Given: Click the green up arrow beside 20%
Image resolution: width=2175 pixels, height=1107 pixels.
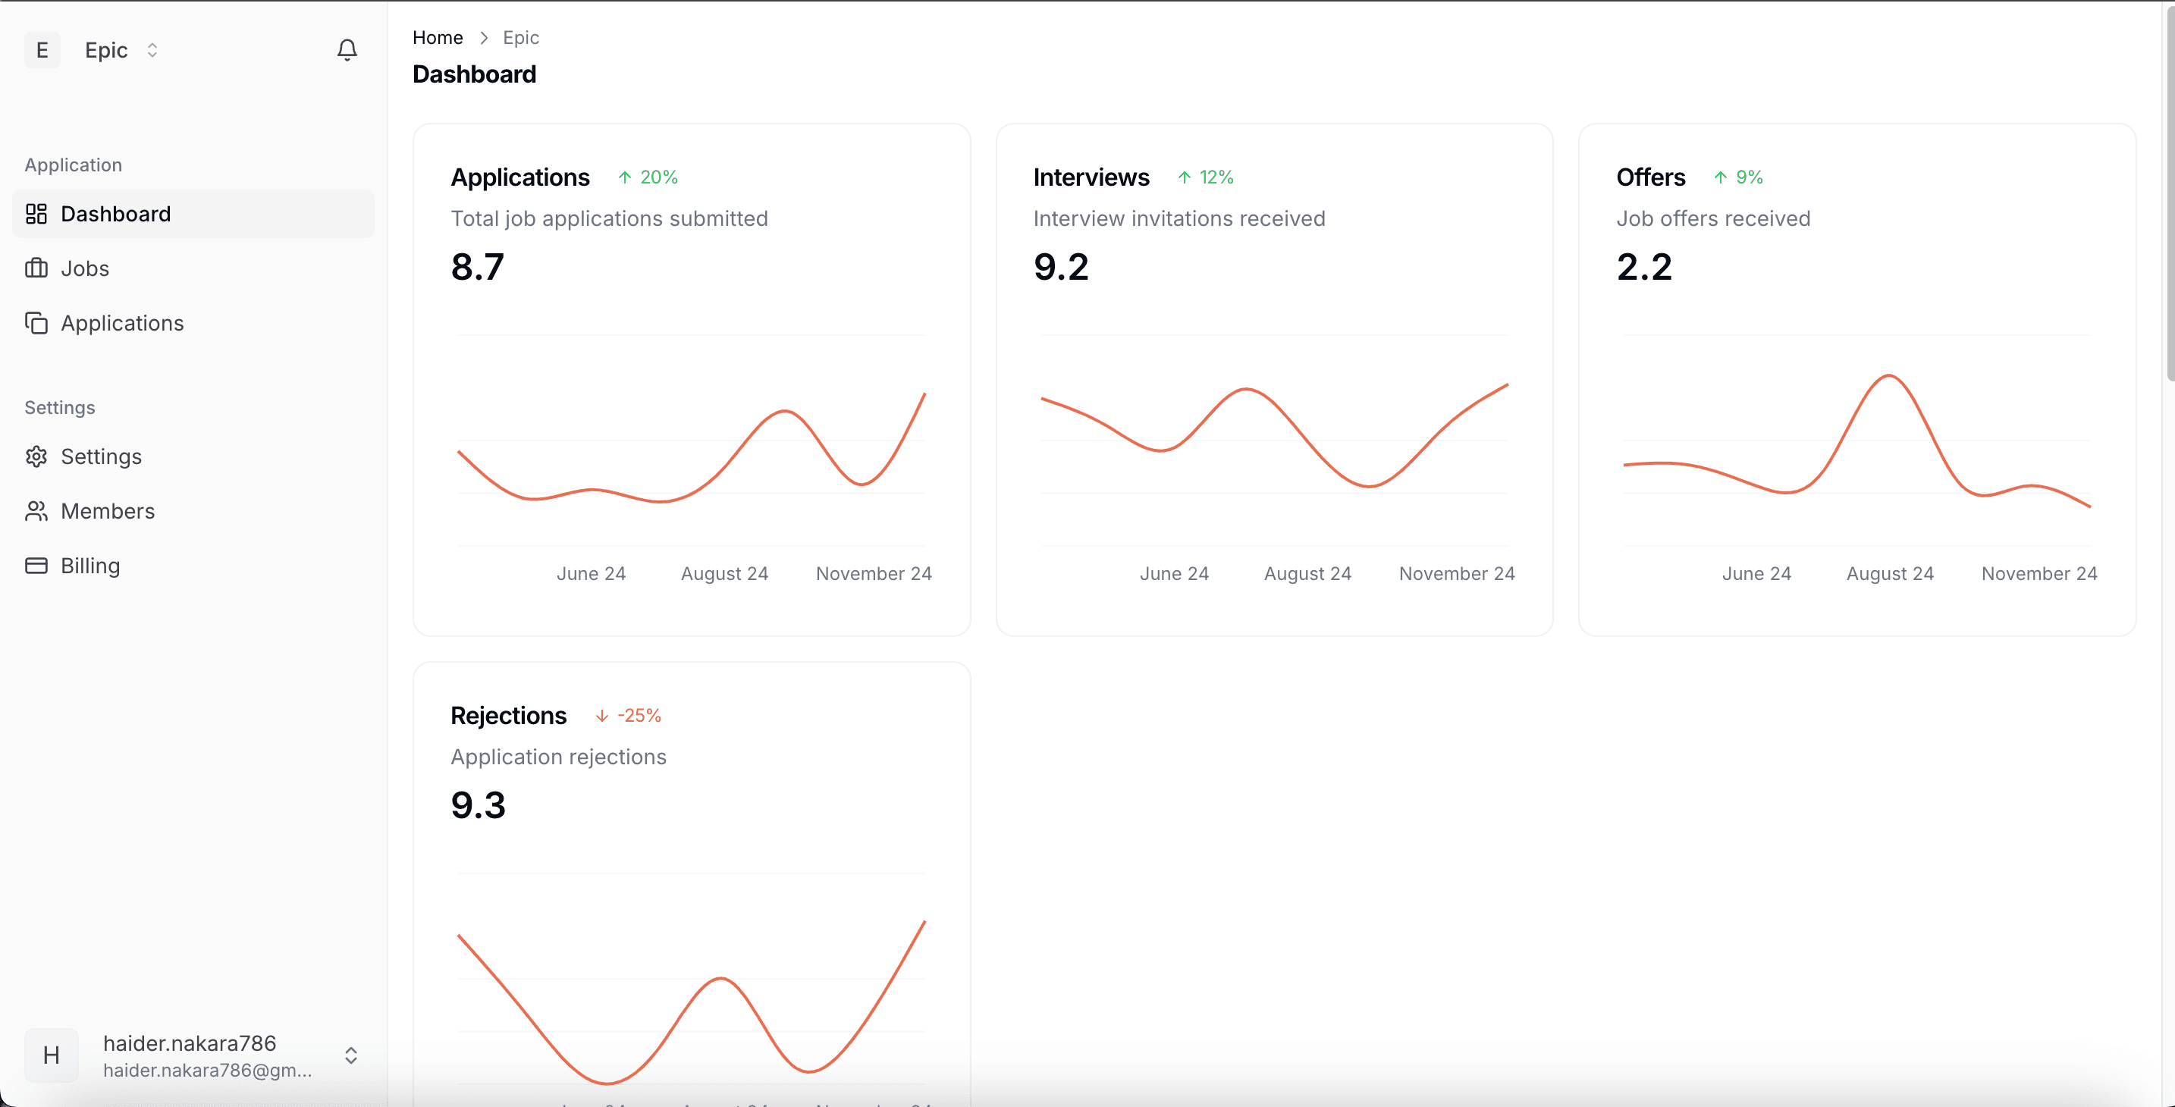Looking at the screenshot, I should [625, 177].
